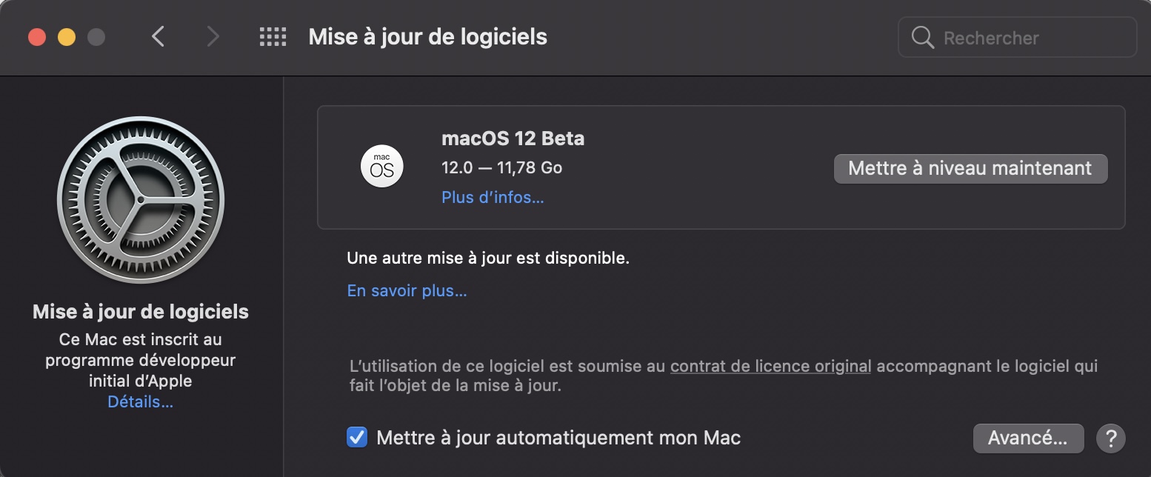1151x477 pixels.
Task: Focus the "Rechercher" search field
Action: pos(1030,38)
